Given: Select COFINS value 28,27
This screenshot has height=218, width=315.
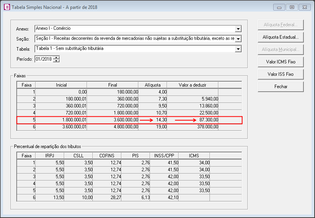Looking at the screenshot, I should point(107,198).
